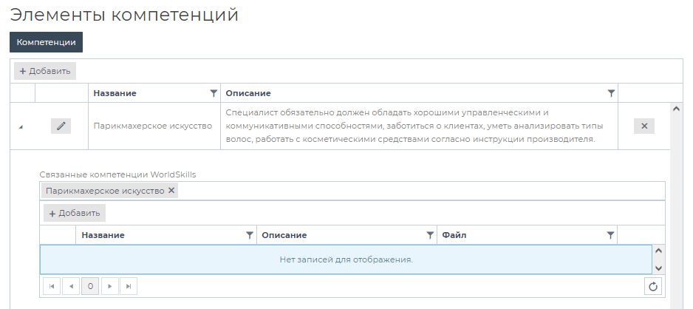Click the Компетенции button
The width and height of the screenshot is (693, 309).
(46, 42)
